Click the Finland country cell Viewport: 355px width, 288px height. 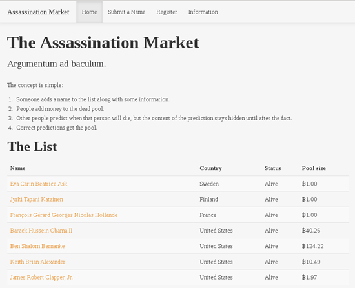coord(208,199)
